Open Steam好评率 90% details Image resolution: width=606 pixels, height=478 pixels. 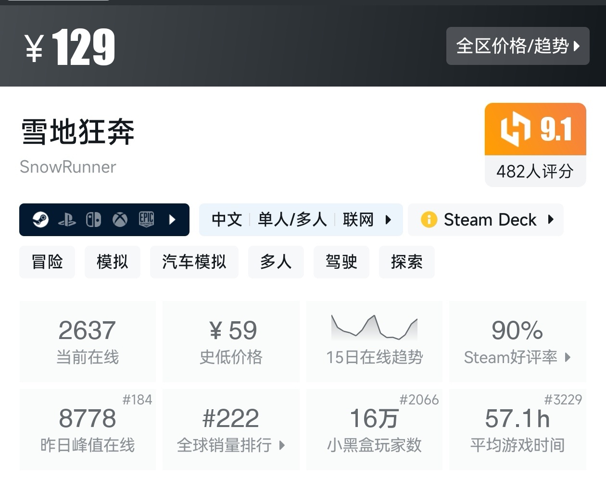(518, 341)
